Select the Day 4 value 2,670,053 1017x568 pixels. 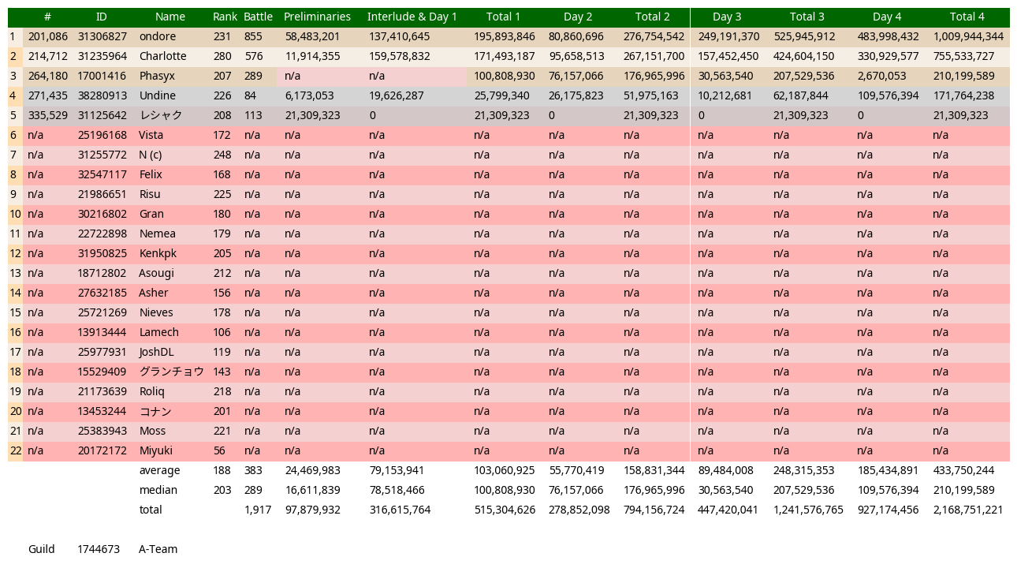(x=881, y=76)
